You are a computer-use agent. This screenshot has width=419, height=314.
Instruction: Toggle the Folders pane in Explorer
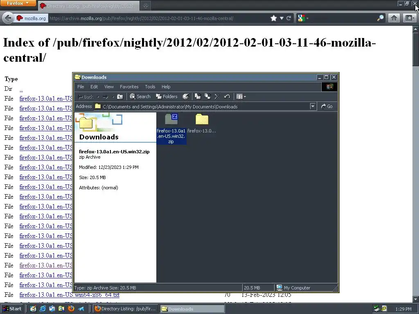(167, 96)
